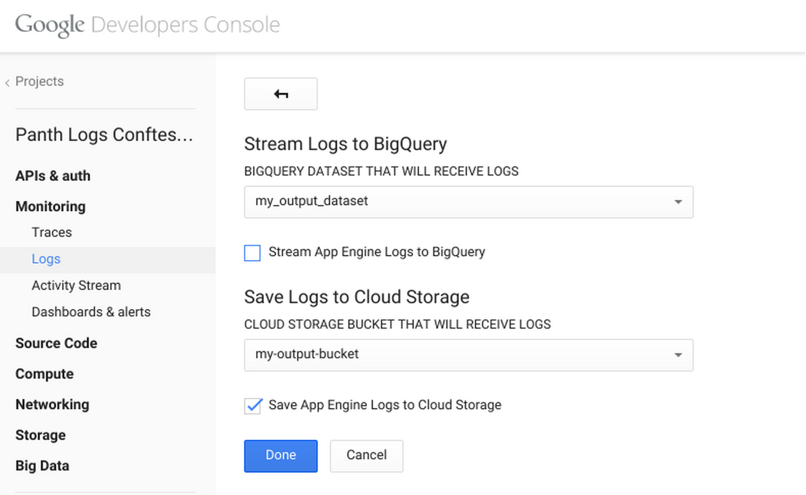Screen dimensions: 806x495
Task: Click the Cancel button
Action: coord(366,456)
